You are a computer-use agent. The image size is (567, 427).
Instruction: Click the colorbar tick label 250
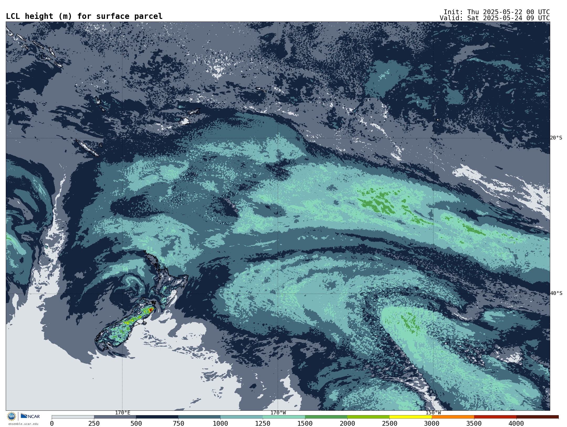point(94,424)
